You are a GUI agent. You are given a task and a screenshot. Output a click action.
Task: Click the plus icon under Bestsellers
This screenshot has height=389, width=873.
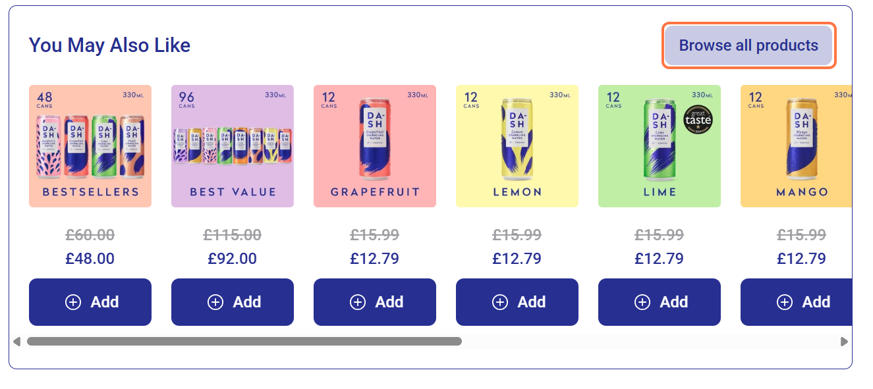pos(73,302)
